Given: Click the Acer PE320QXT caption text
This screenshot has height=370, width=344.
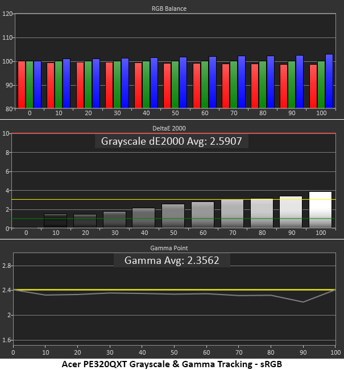Looking at the screenshot, I should coord(172,364).
